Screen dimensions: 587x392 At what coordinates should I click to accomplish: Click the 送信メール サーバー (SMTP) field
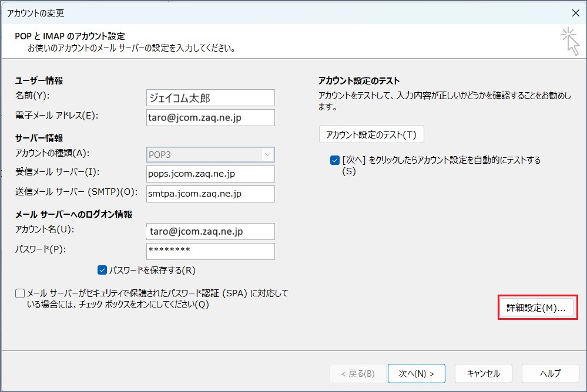click(x=210, y=194)
